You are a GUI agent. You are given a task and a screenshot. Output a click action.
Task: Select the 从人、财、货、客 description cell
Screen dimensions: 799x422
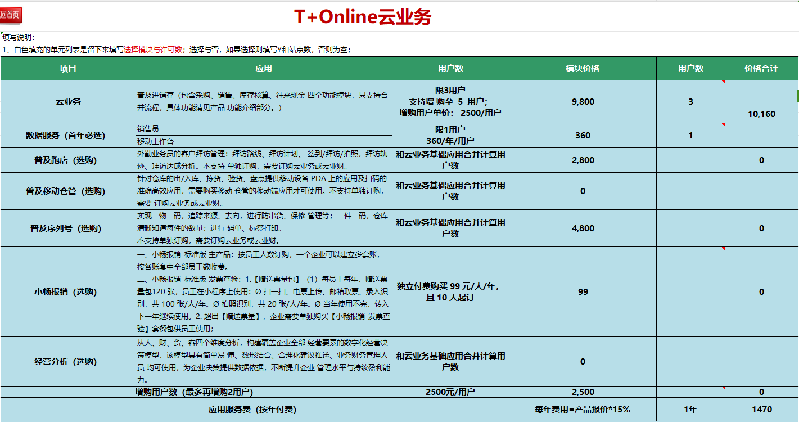(x=264, y=362)
